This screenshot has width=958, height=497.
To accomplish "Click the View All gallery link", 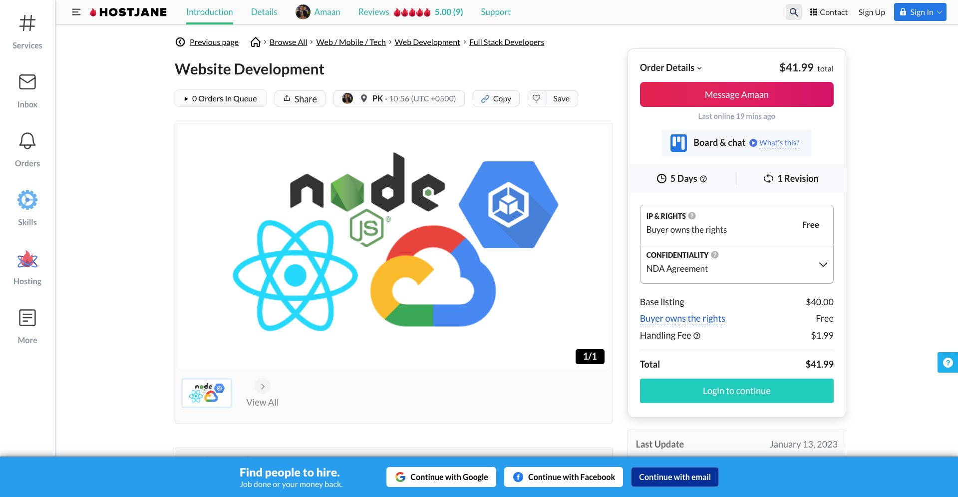I will tap(263, 403).
